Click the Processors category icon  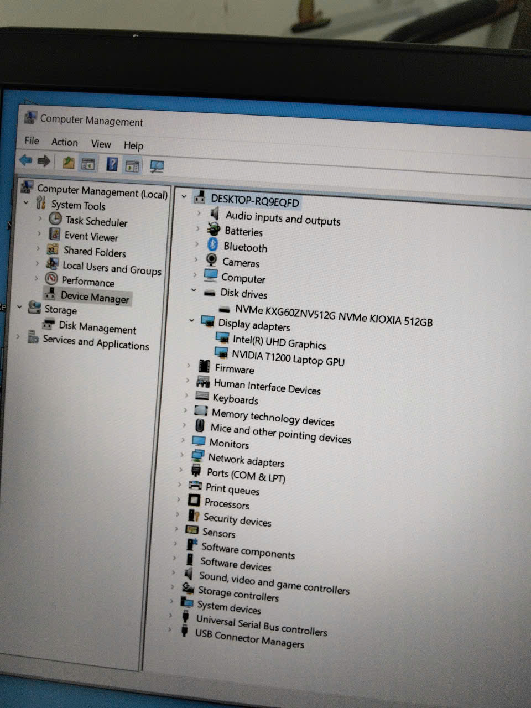coord(194,500)
